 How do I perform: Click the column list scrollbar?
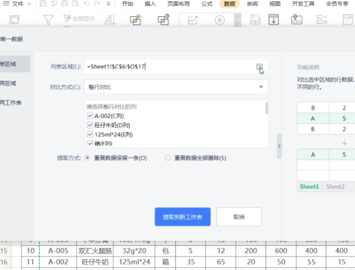[x=266, y=108]
